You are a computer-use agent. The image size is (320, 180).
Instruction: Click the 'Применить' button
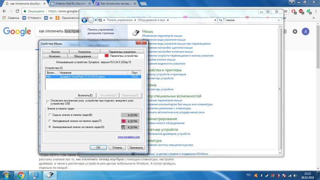pos(136,148)
